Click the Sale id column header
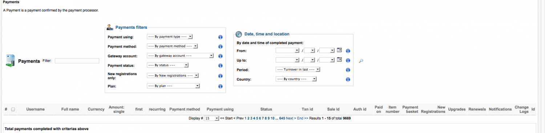The height and width of the screenshot is (133, 545). click(333, 109)
